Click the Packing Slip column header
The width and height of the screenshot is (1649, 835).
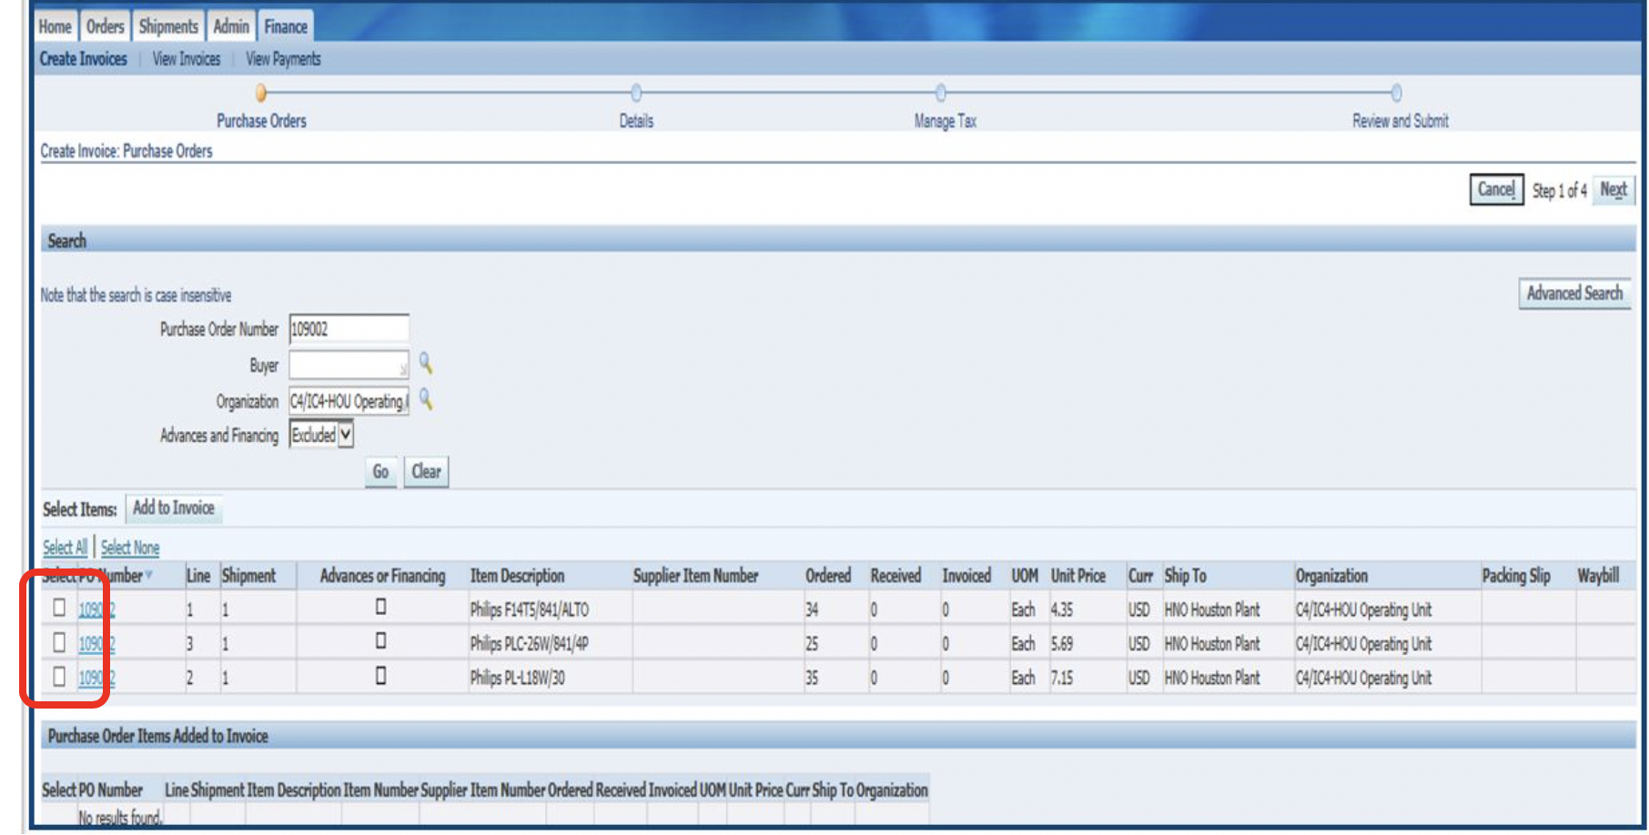tap(1516, 576)
